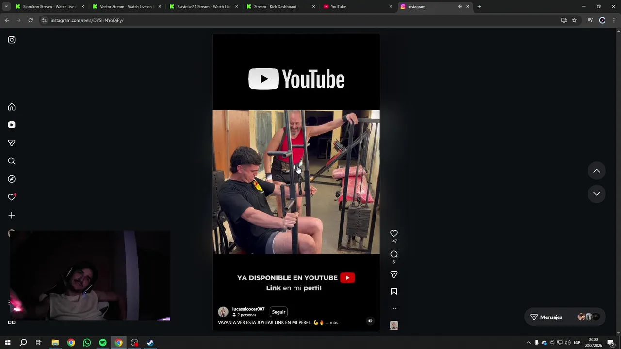Expand the caption with 'más'
Viewport: 621px width, 349px height.
coord(334,322)
